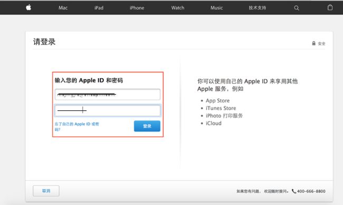Open the forgot Apple ID or password link
This screenshot has height=205, width=343.
coord(77,127)
